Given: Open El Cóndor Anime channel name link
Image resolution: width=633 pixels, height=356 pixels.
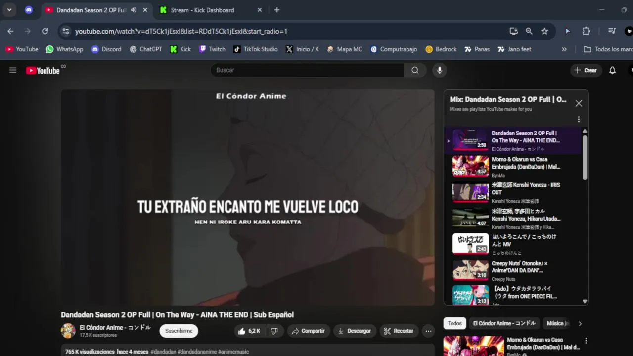Looking at the screenshot, I should tap(115, 327).
